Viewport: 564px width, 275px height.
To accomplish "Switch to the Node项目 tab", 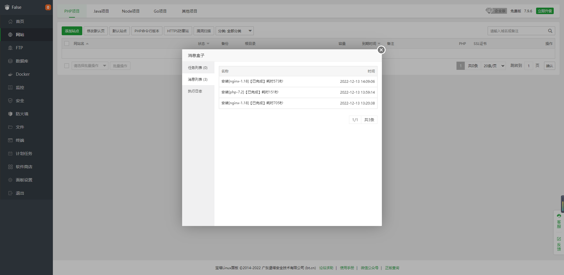I will click(x=131, y=11).
